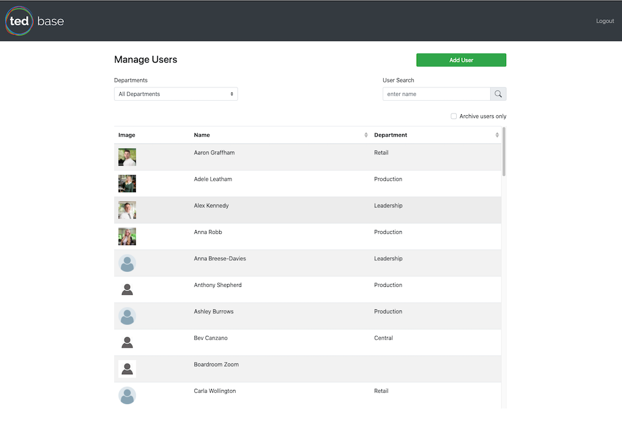Select the Anna Robb name entry

[x=208, y=232]
